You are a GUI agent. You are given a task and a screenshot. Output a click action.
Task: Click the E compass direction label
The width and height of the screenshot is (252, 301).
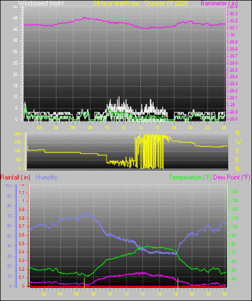point(237,160)
